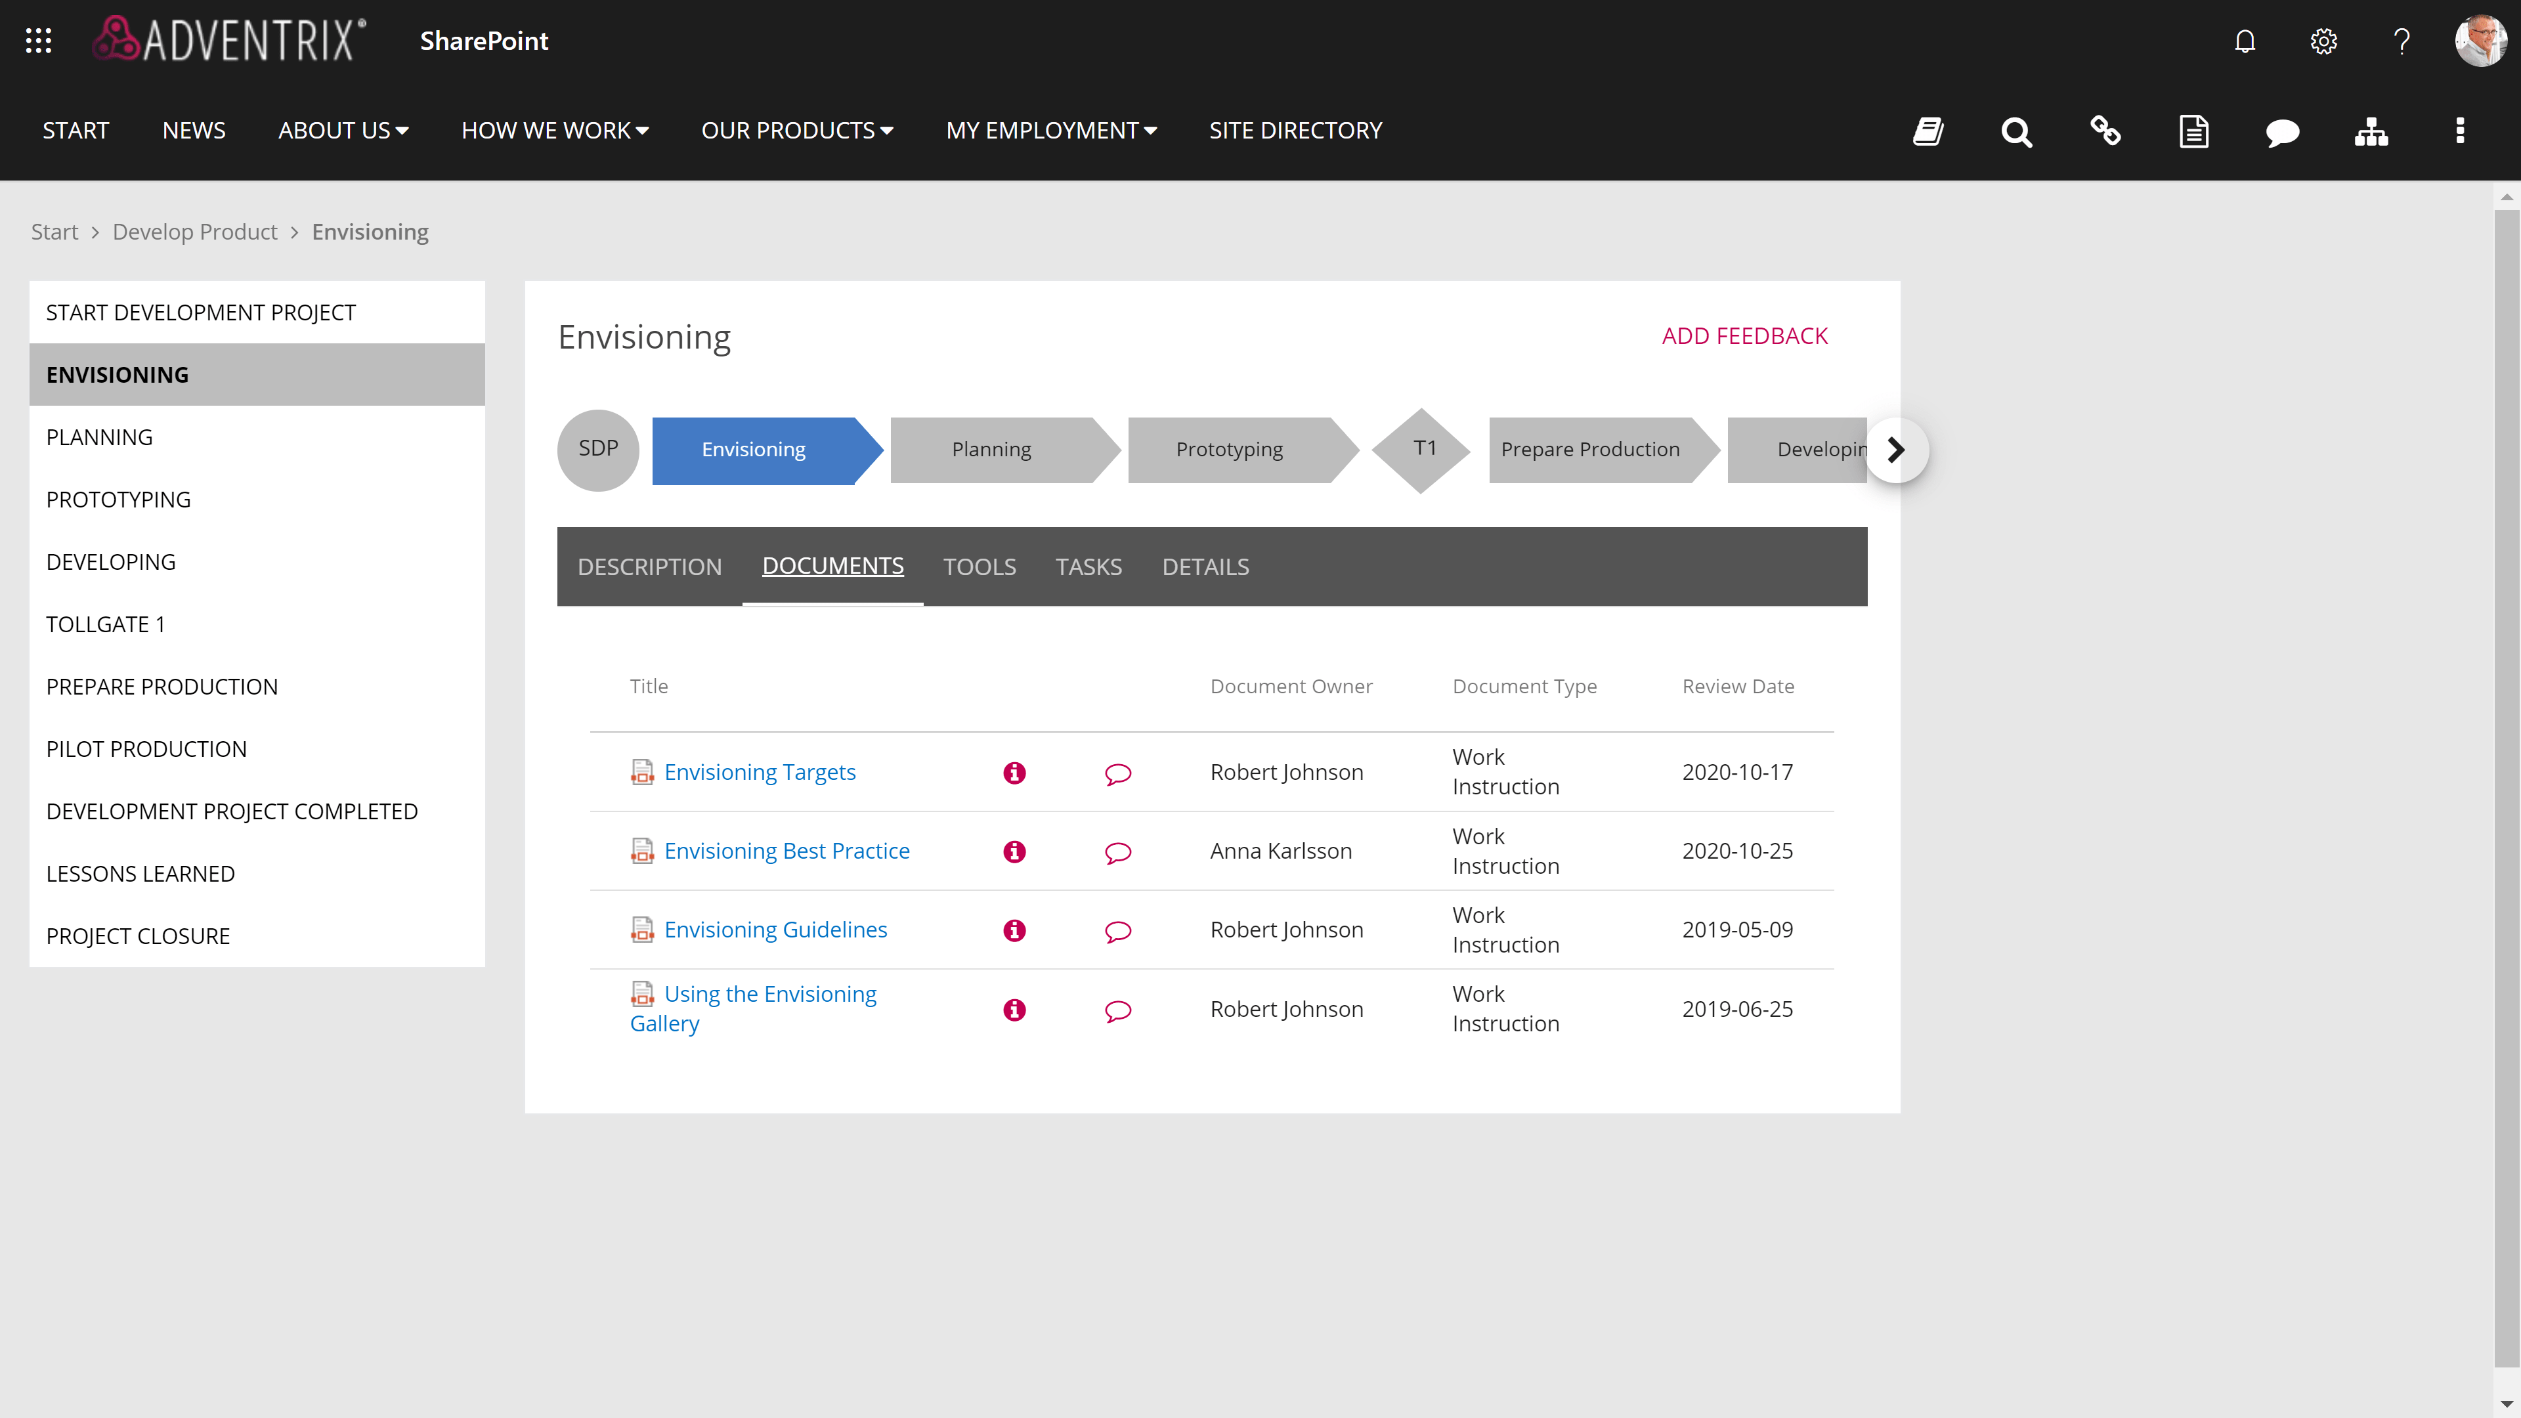Select the T1 tollgate diamond
Screen dimensions: 2521x1418
[x=1422, y=449]
